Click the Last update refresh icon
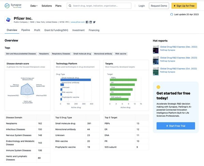This screenshot has height=166, width=204. coord(172,14)
